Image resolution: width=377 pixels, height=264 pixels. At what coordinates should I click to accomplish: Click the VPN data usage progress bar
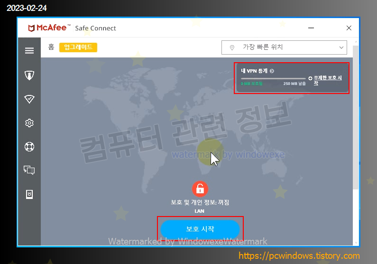click(273, 78)
